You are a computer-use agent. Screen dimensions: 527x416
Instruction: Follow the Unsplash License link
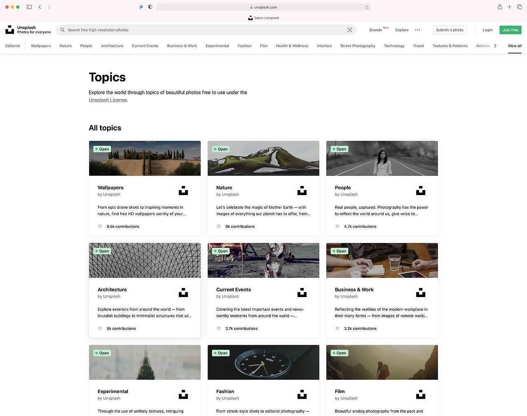[x=108, y=100]
